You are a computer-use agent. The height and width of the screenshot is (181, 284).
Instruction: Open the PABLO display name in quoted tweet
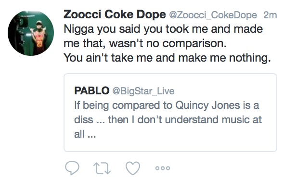92,90
